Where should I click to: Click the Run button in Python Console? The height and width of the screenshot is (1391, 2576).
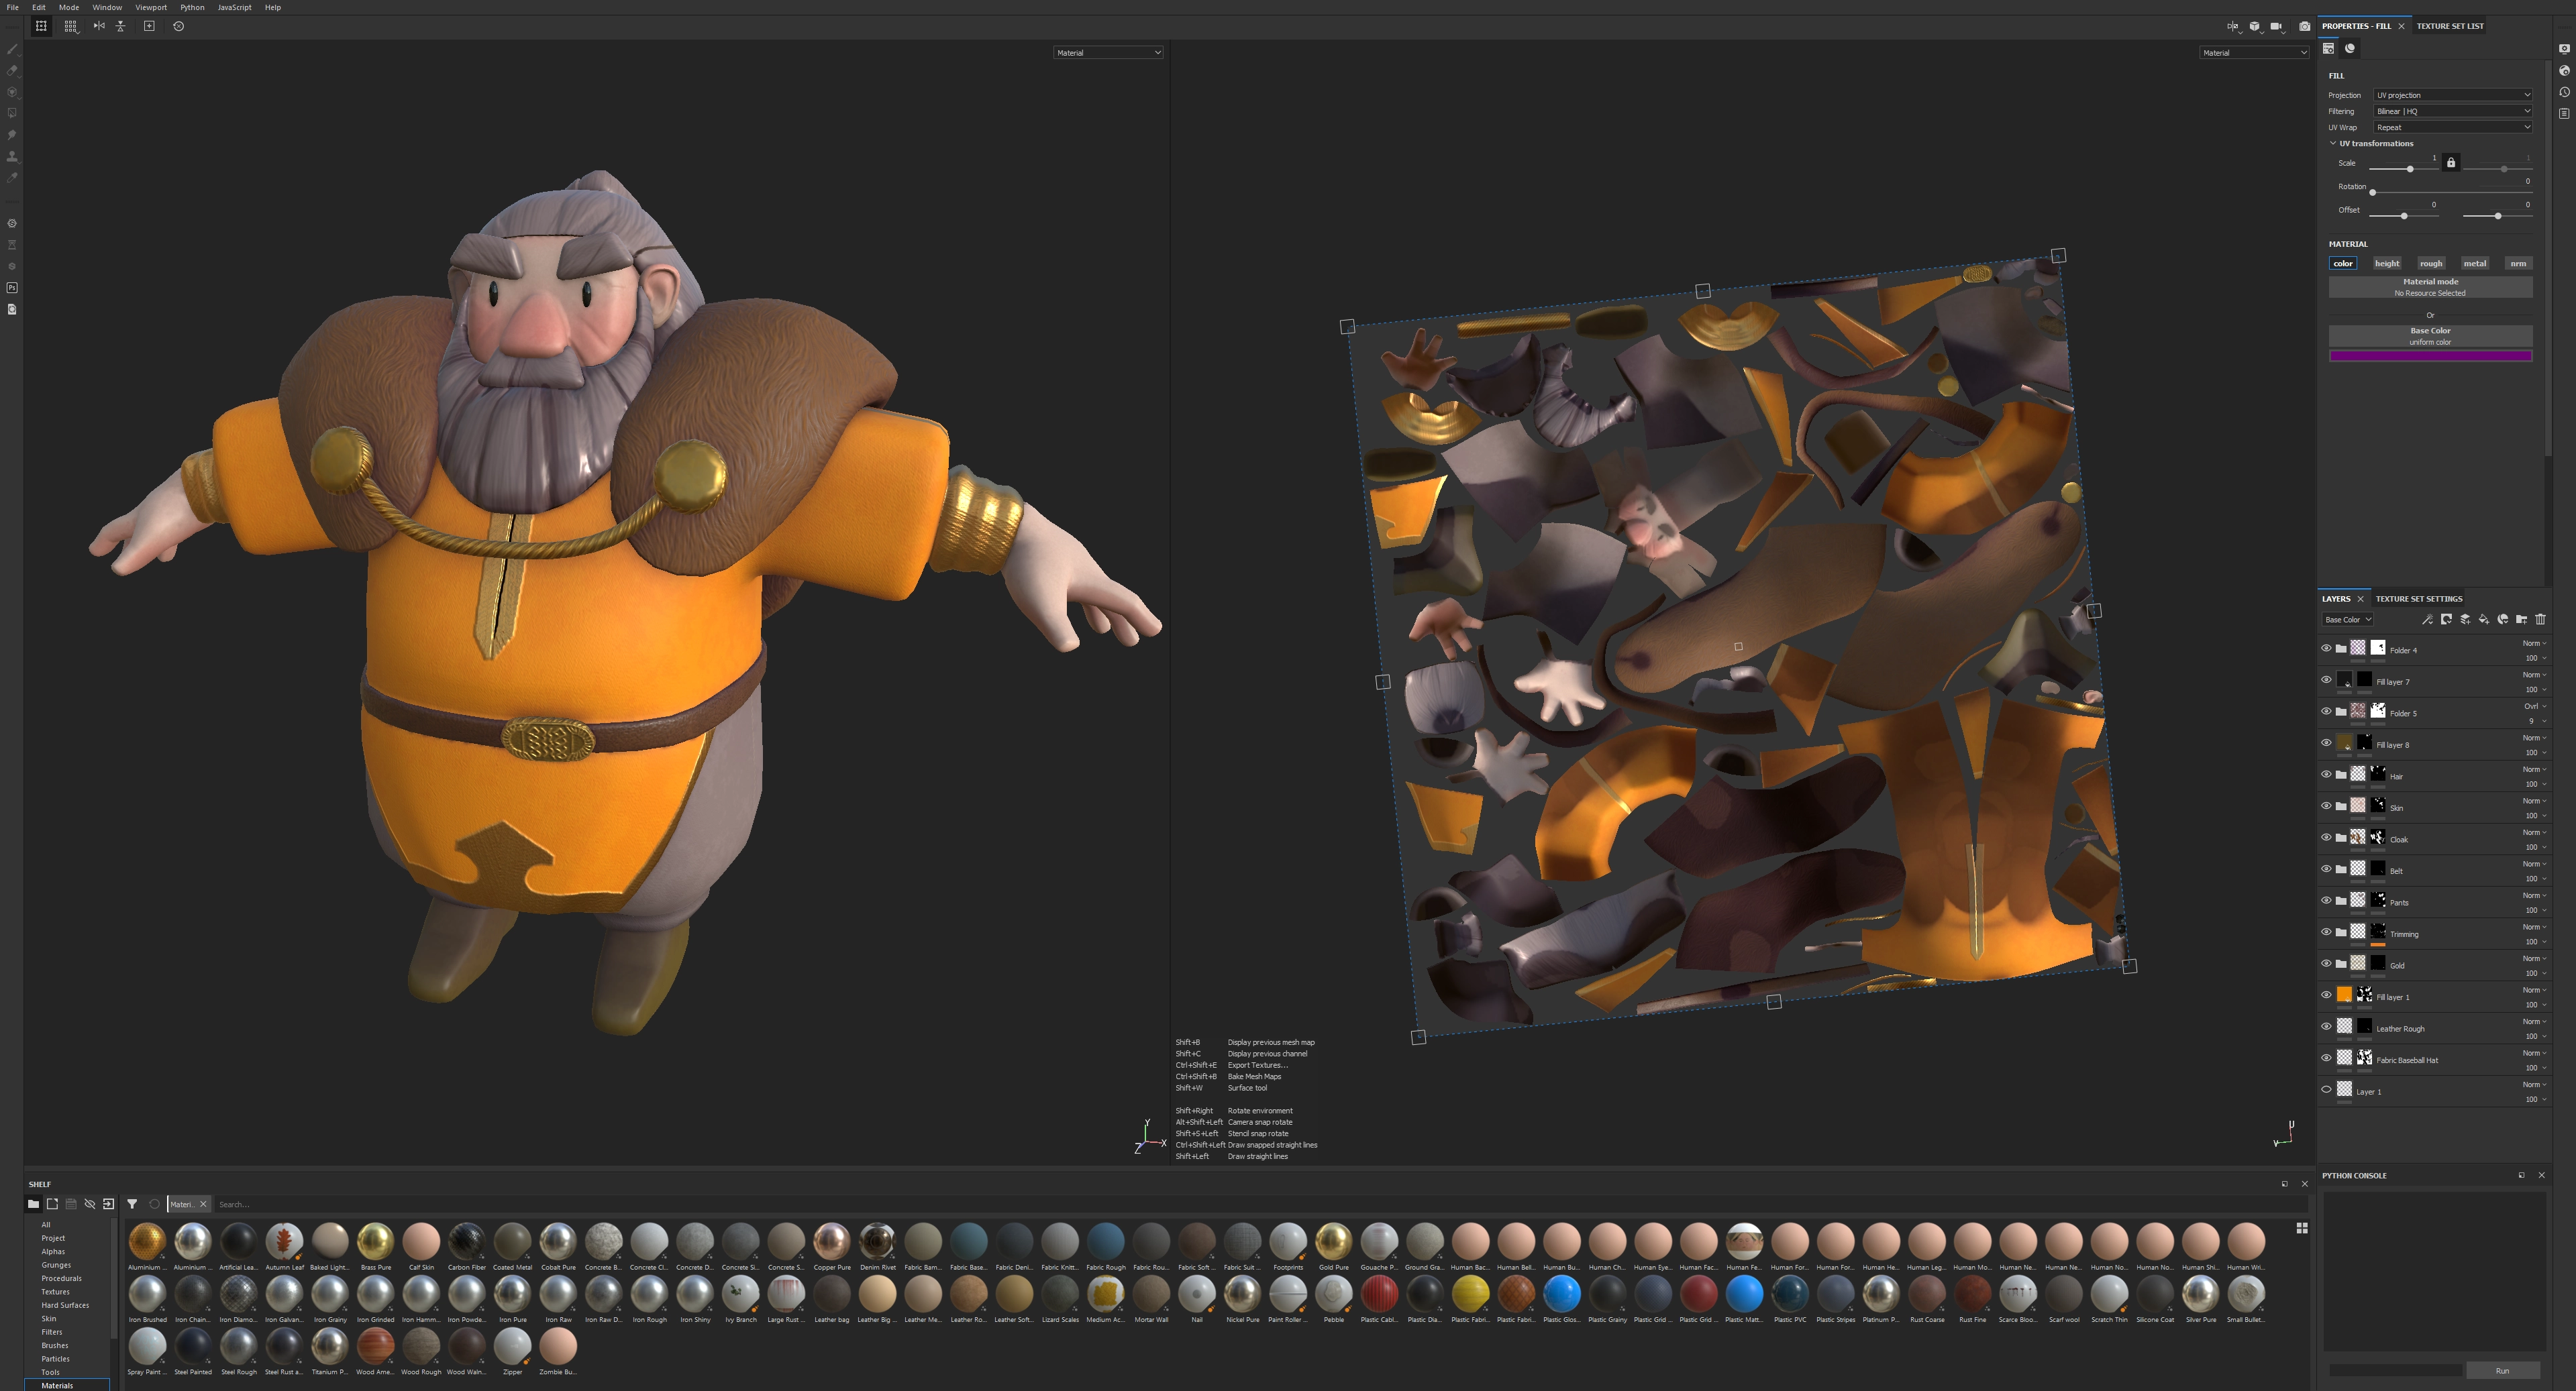pos(2502,1371)
